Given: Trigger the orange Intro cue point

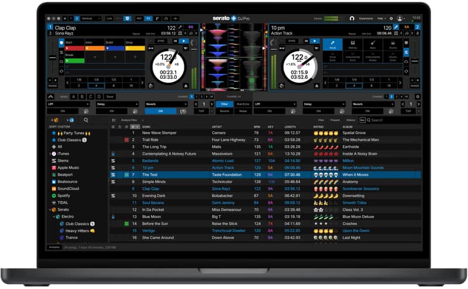Looking at the screenshot, I should point(95,48).
